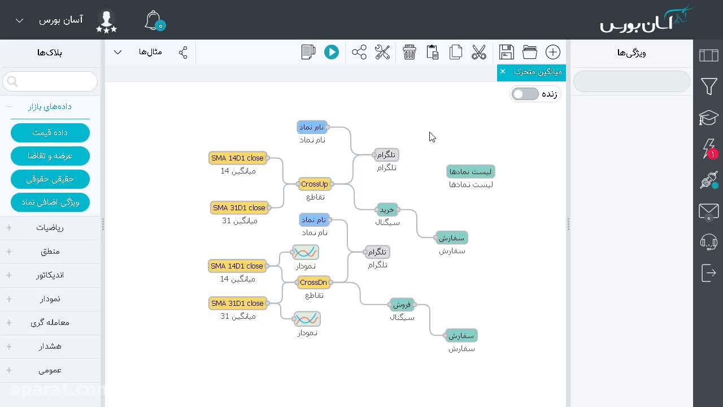Expand the اندیکاتور blocks category
The width and height of the screenshot is (723, 407).
50,275
